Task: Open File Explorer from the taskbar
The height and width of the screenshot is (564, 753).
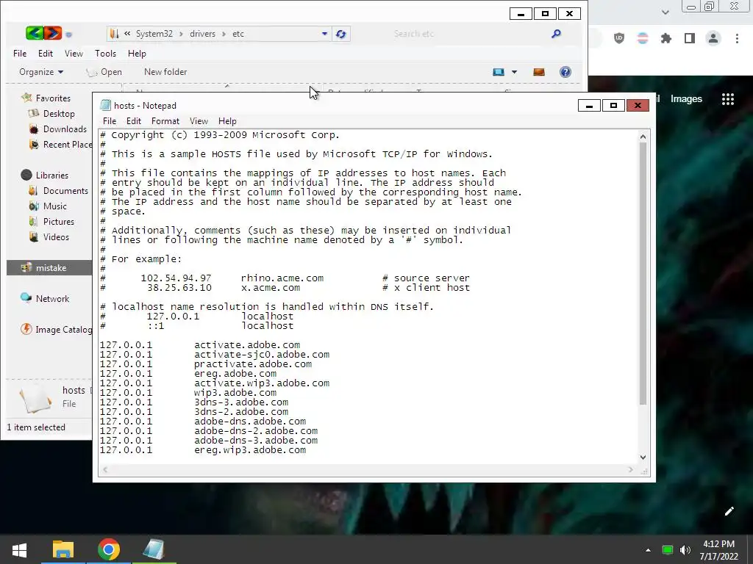Action: click(63, 549)
